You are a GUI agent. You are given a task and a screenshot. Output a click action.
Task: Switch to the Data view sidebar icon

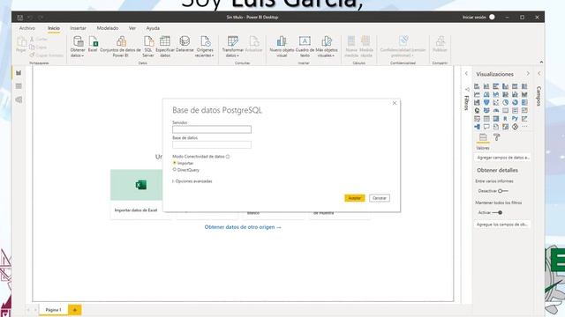coord(19,86)
